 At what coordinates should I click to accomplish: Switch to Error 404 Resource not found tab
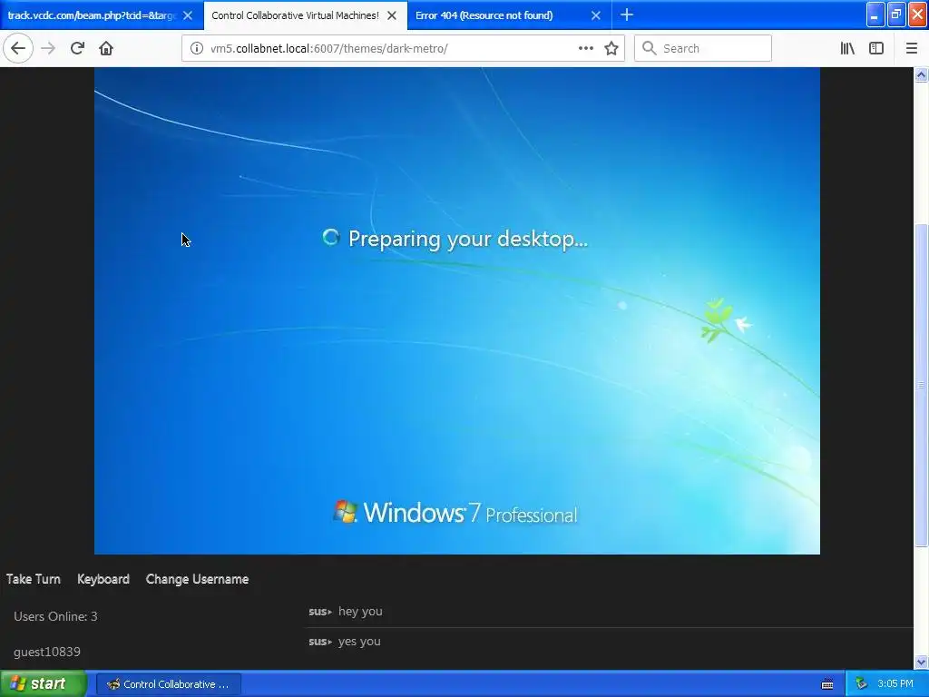(x=484, y=15)
